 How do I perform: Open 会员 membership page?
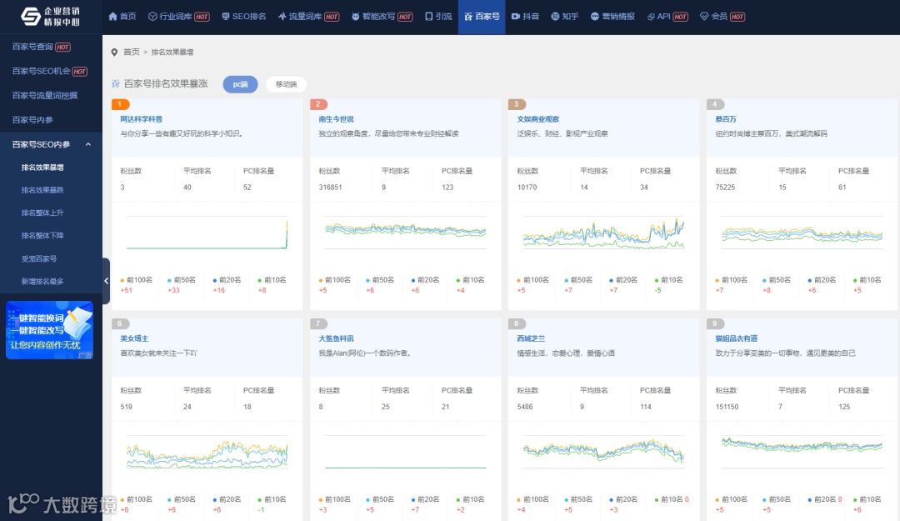[x=722, y=17]
